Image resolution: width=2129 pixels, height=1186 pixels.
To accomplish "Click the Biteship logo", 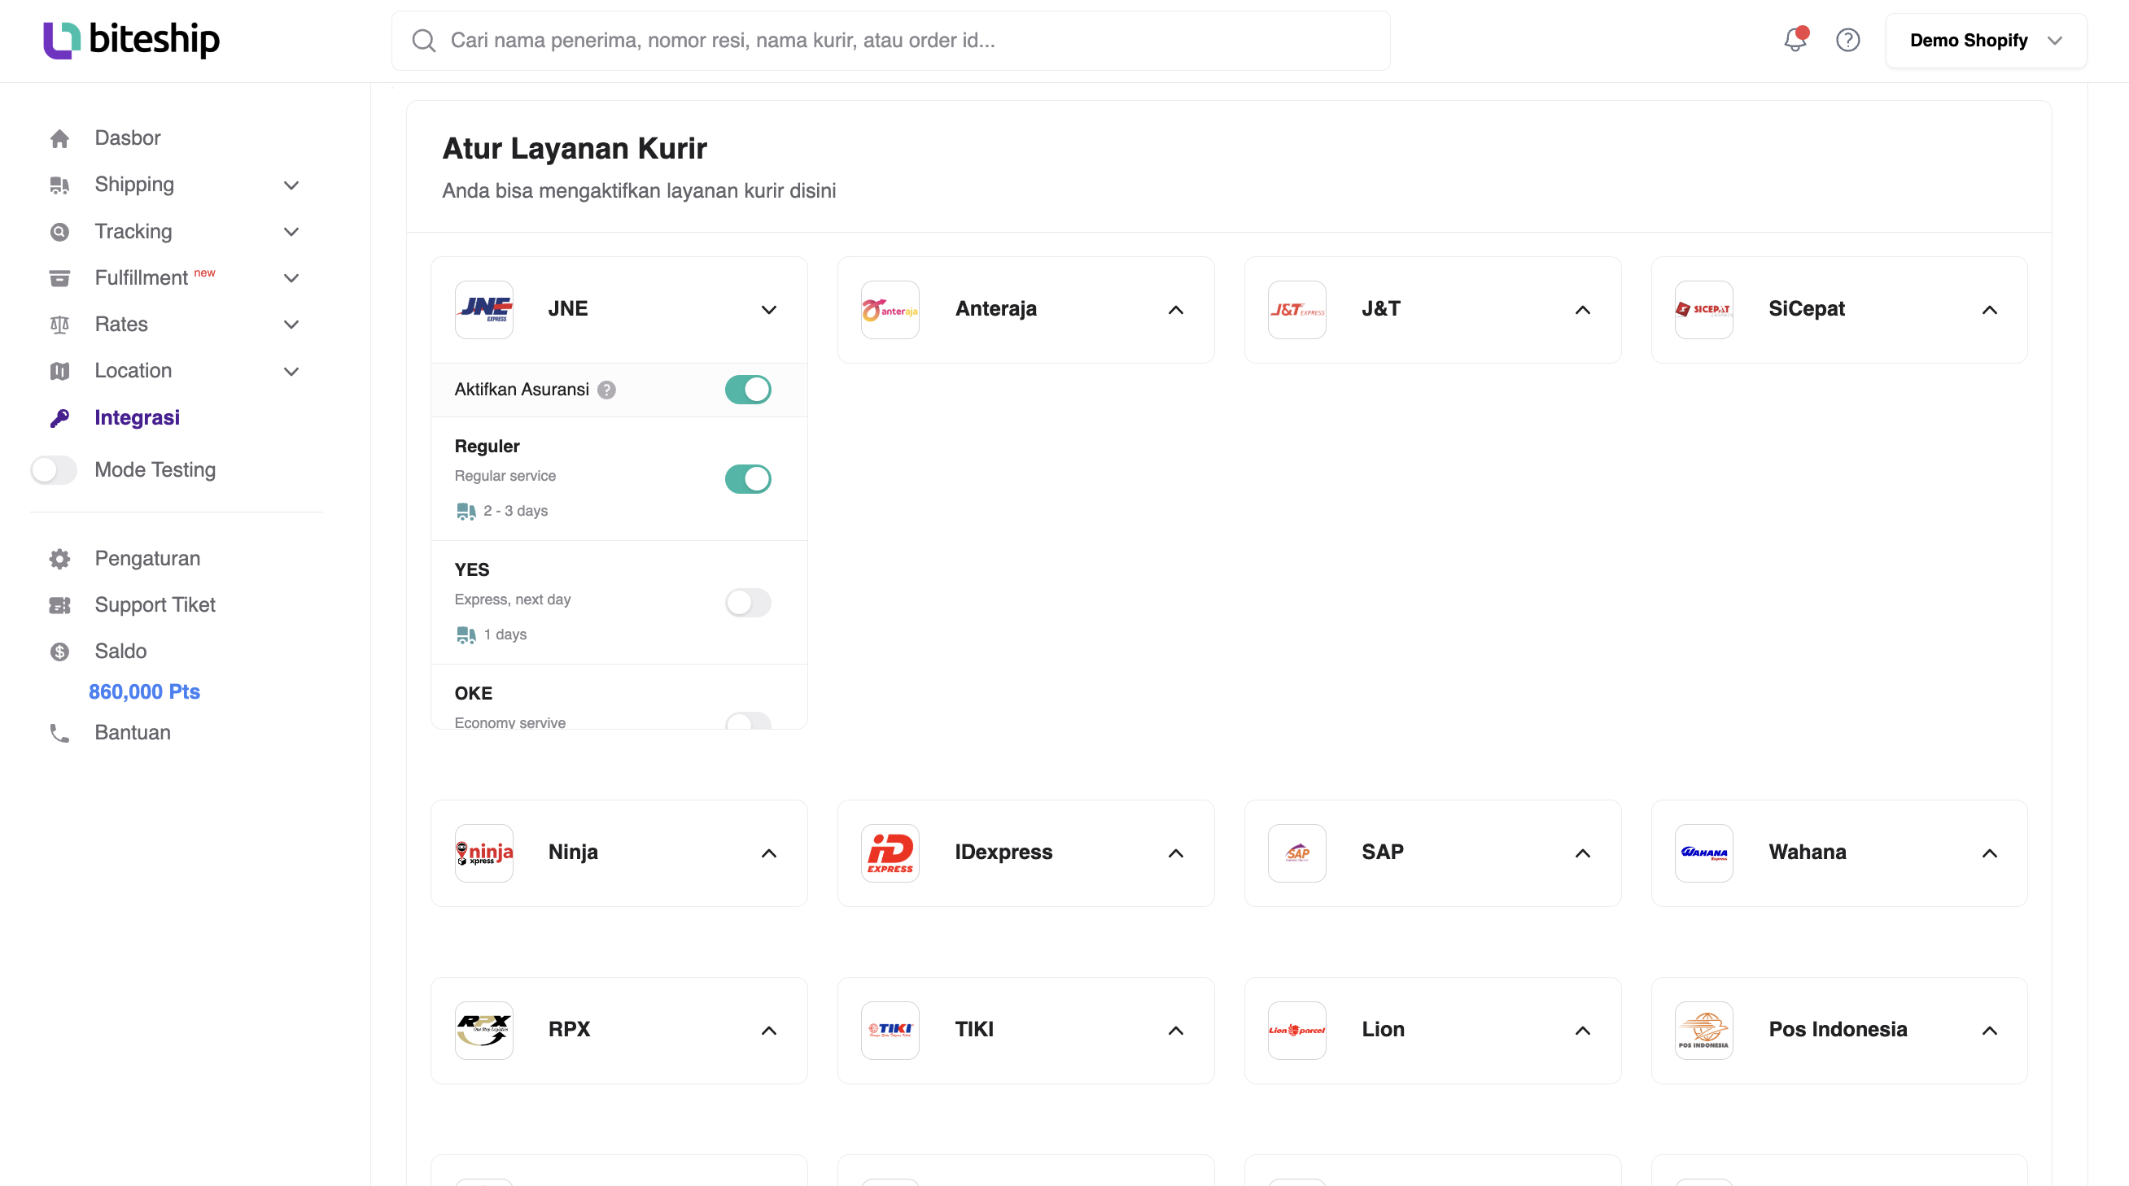I will pos(131,40).
